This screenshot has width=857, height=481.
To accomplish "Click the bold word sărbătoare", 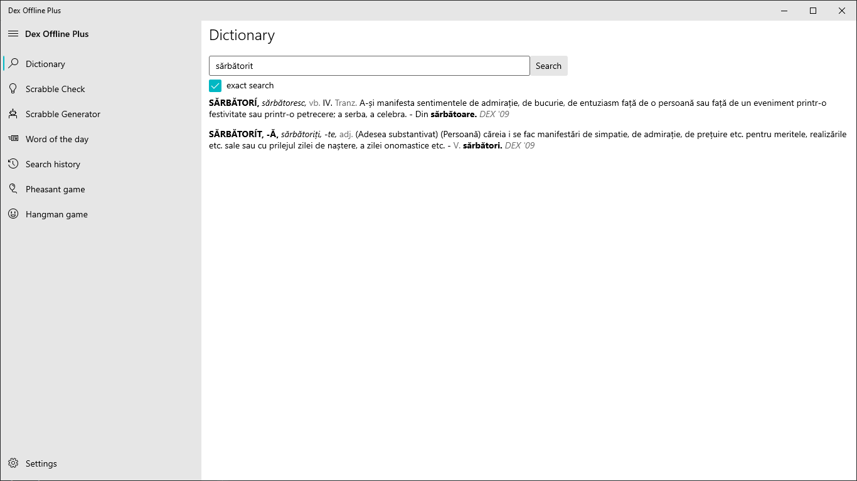I will (454, 115).
